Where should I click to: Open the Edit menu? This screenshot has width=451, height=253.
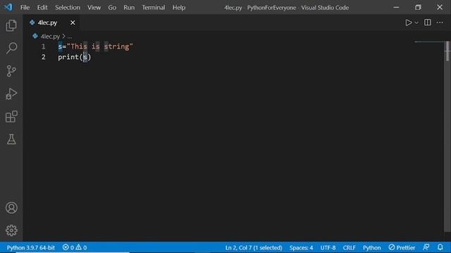point(42,8)
